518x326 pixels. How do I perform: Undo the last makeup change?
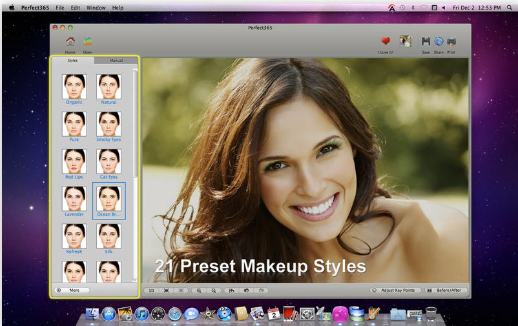[x=247, y=290]
